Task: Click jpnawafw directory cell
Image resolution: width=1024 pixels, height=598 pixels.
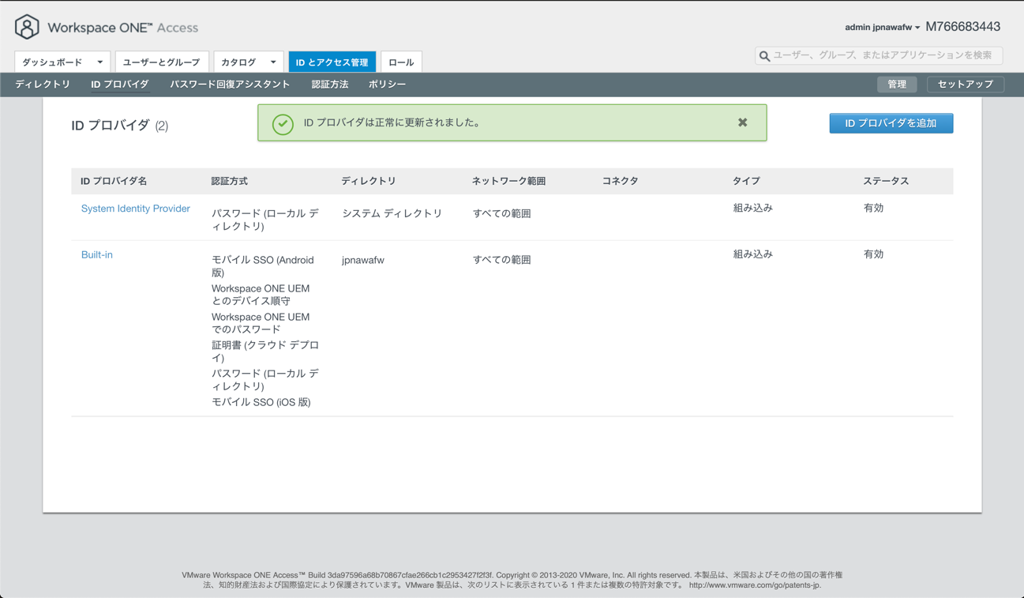Action: pyautogui.click(x=363, y=260)
